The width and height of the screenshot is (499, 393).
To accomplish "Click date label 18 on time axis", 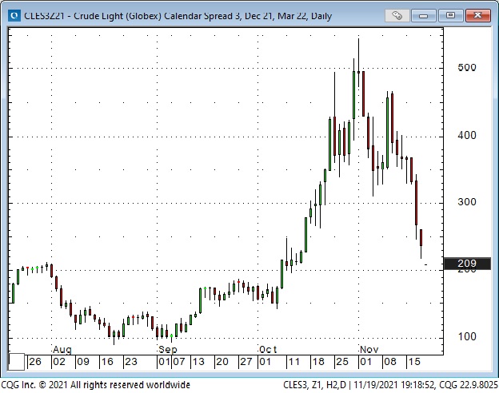I will tap(318, 362).
